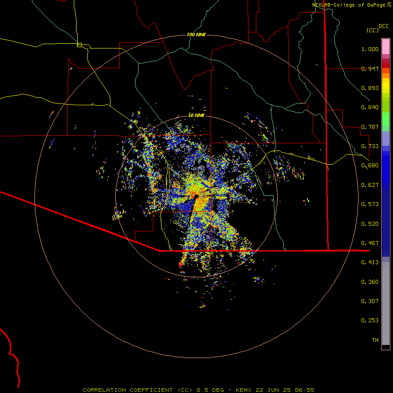Click the 100 NMI range ring label
This screenshot has height=393, width=393.
(196, 34)
